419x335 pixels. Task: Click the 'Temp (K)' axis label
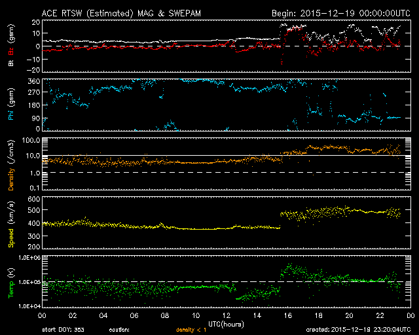(11, 283)
